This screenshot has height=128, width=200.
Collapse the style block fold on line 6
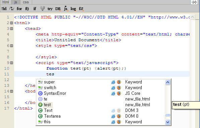11,46
